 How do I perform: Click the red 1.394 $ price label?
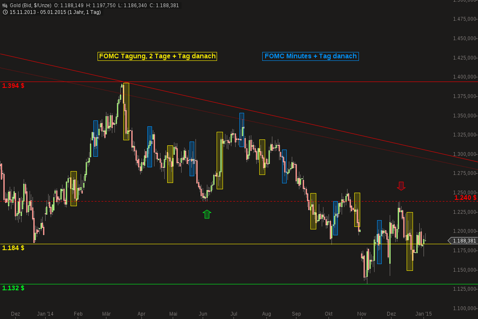13,85
